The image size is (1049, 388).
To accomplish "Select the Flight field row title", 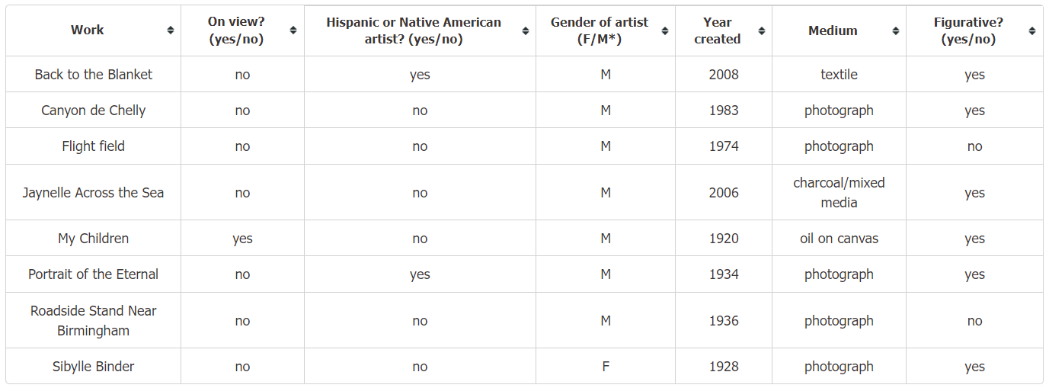I will pos(94,146).
